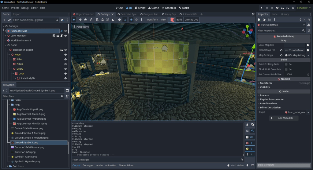Enable the Block Until Complete checkbox
Image resolution: width=313 pixels, height=170 pixels.
pos(286,69)
